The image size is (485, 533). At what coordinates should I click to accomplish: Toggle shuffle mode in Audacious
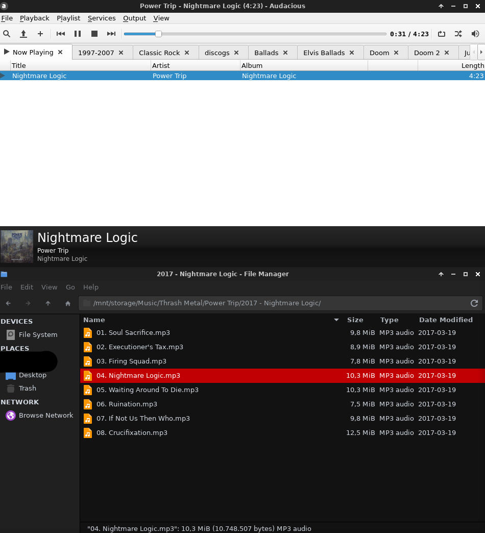coord(458,34)
